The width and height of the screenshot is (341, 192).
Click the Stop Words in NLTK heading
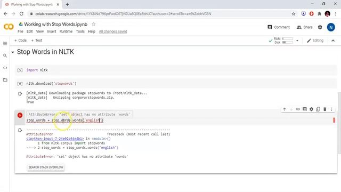point(45,52)
